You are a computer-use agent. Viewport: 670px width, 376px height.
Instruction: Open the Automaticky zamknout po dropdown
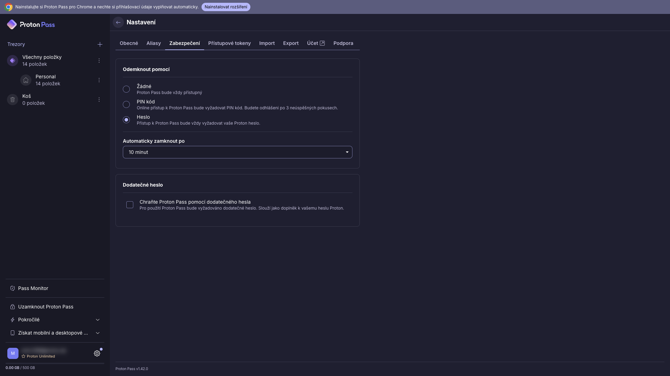pyautogui.click(x=238, y=152)
